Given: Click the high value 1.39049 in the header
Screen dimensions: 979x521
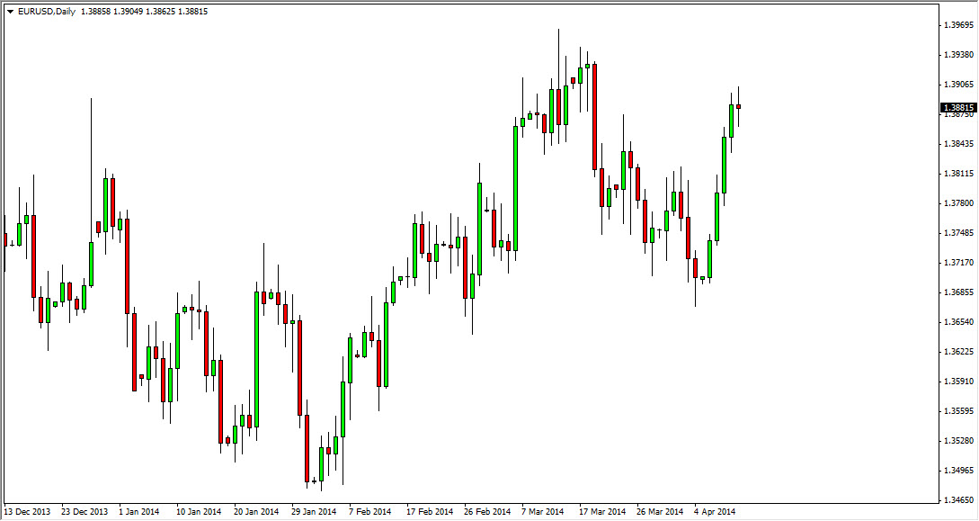Looking at the screenshot, I should point(128,12).
